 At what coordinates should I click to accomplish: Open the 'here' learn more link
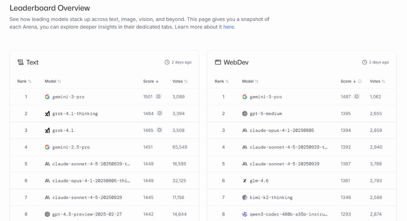click(x=228, y=27)
